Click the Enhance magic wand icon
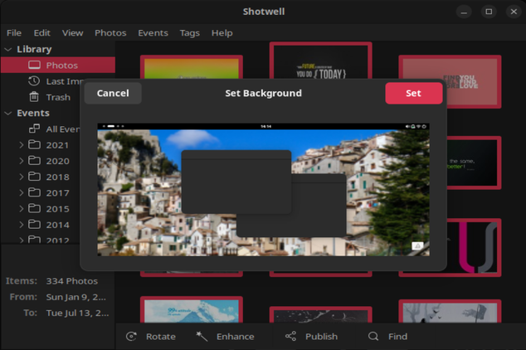The image size is (526, 350). click(x=202, y=336)
